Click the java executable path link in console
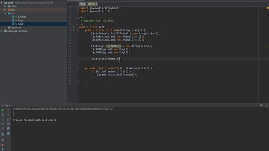This screenshot has height=151, width=269. (63, 109)
